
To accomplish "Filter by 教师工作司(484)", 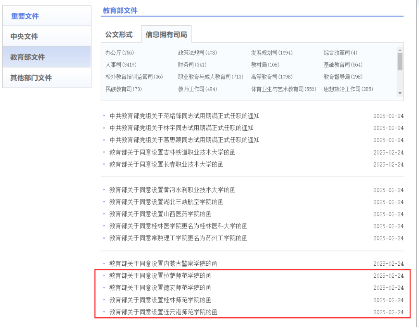I will (x=197, y=89).
